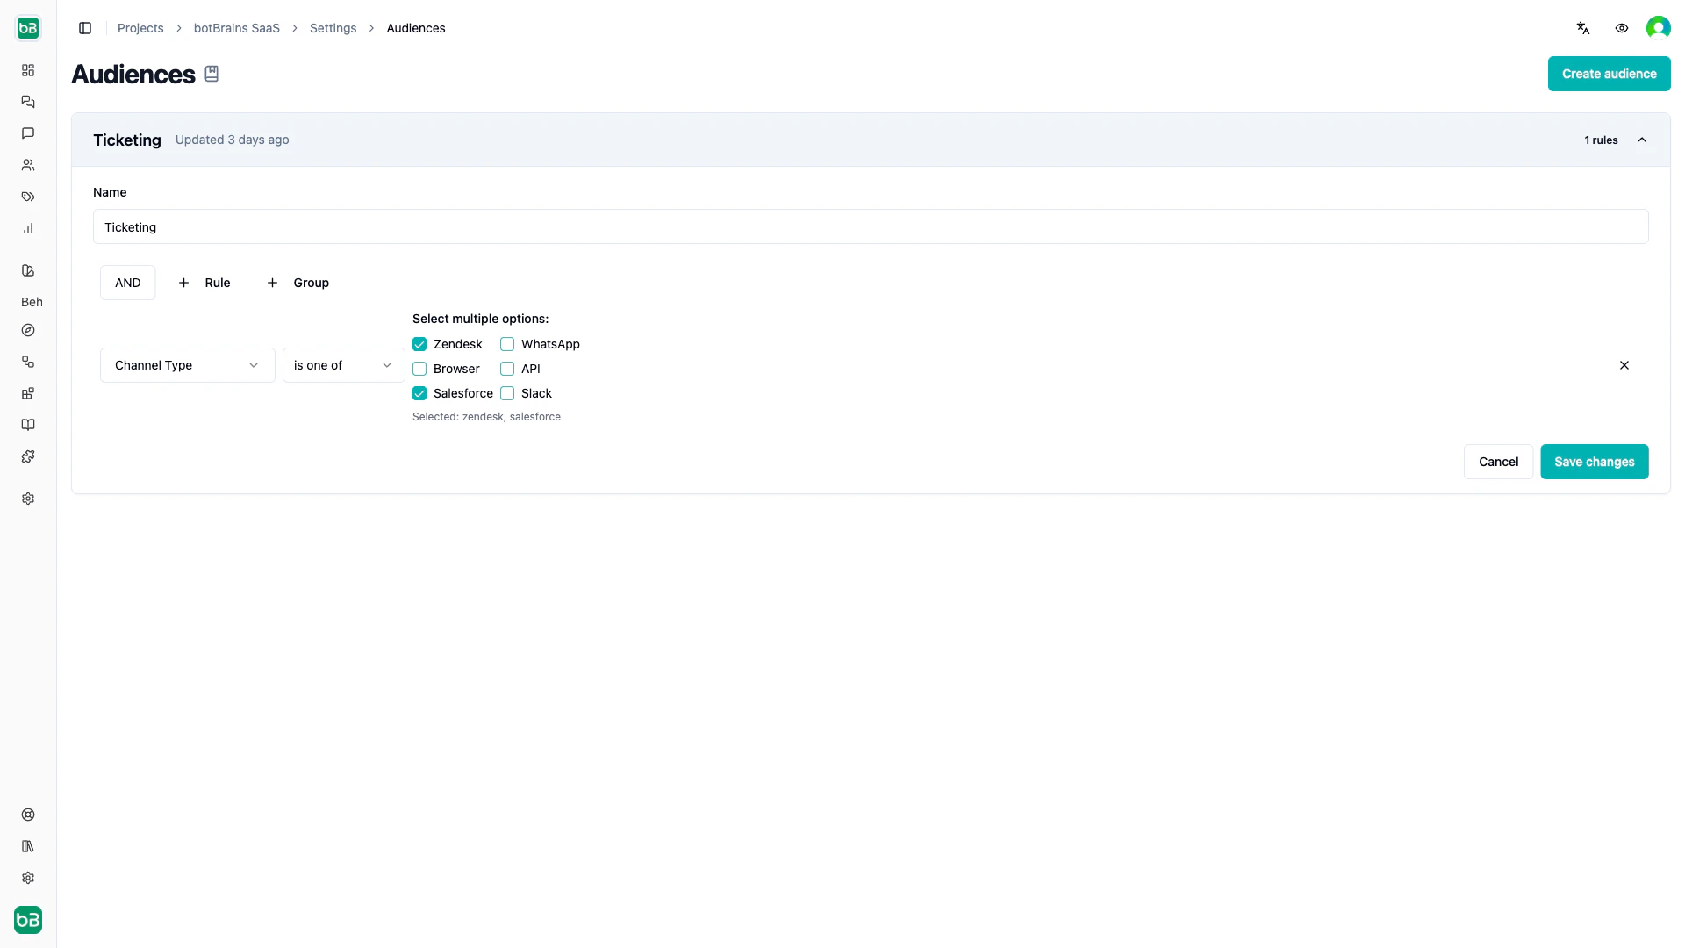Check the Slack channel option

507,393
